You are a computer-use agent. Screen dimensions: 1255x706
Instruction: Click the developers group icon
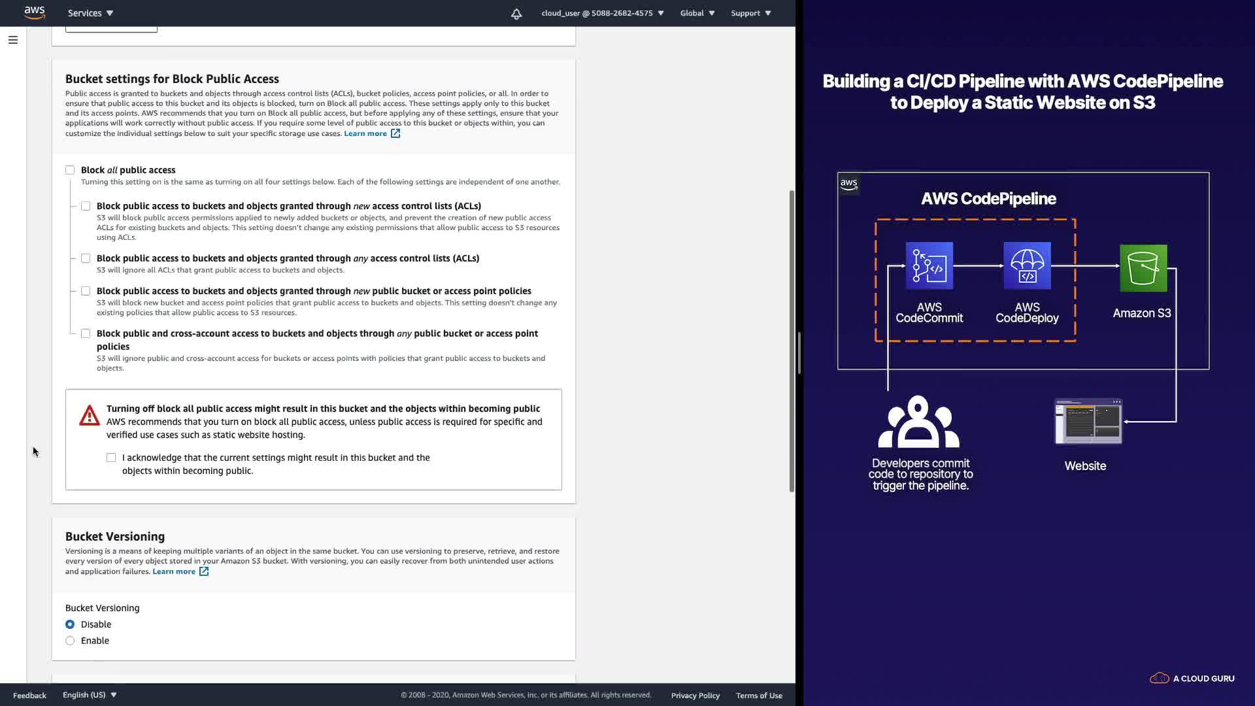(918, 422)
